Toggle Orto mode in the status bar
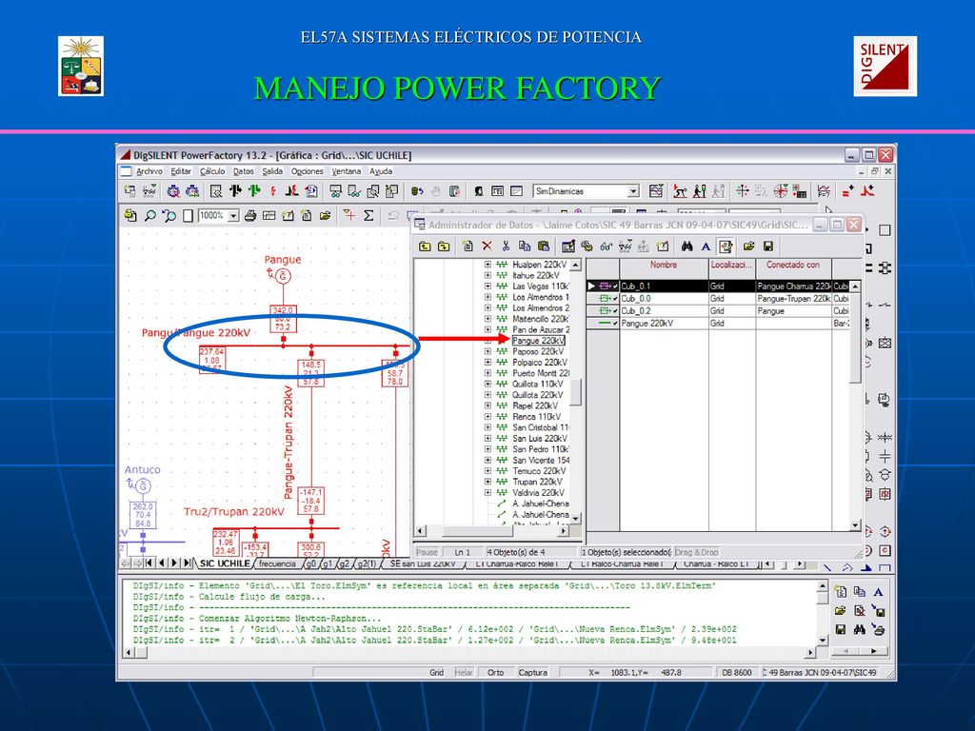Screen dimensions: 975x731 495,672
